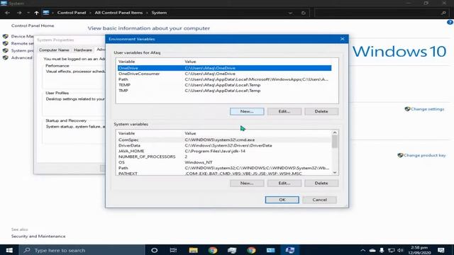
Task: Click the help question mark icon
Action: [450, 22]
